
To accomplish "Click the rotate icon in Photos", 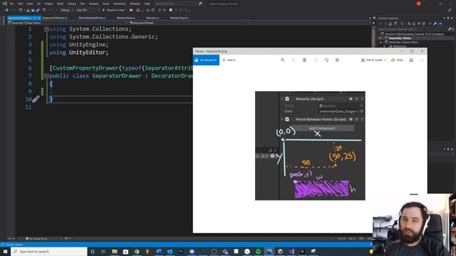I will 326,60.
